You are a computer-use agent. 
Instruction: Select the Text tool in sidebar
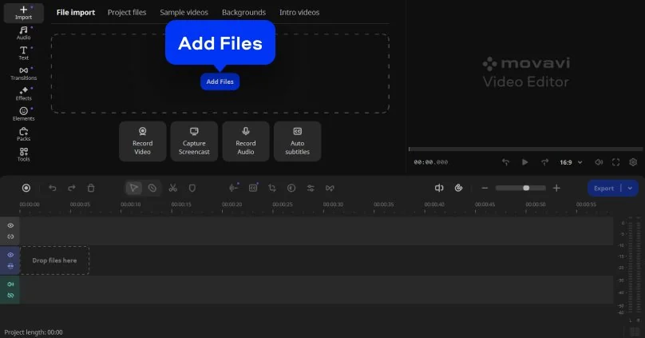[23, 53]
